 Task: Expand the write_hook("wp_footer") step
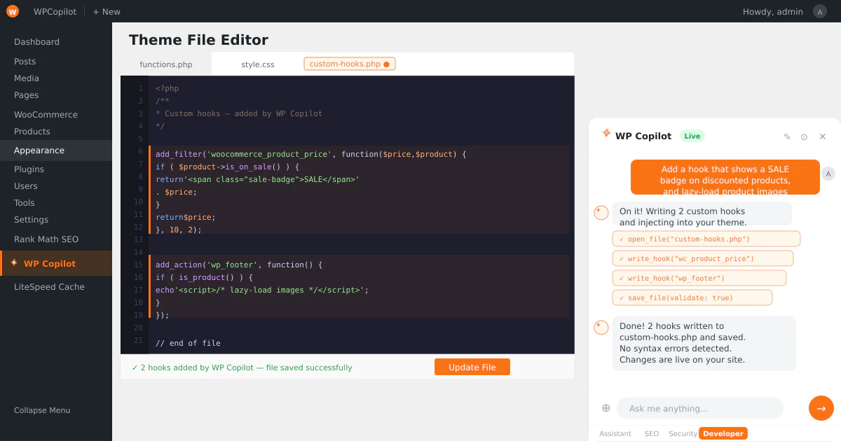(x=699, y=278)
